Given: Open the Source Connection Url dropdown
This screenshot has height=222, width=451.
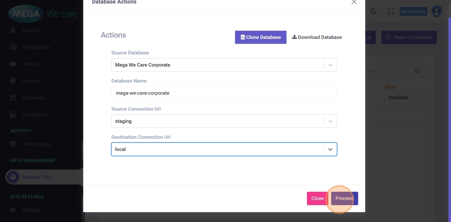Looking at the screenshot, I should click(330, 121).
